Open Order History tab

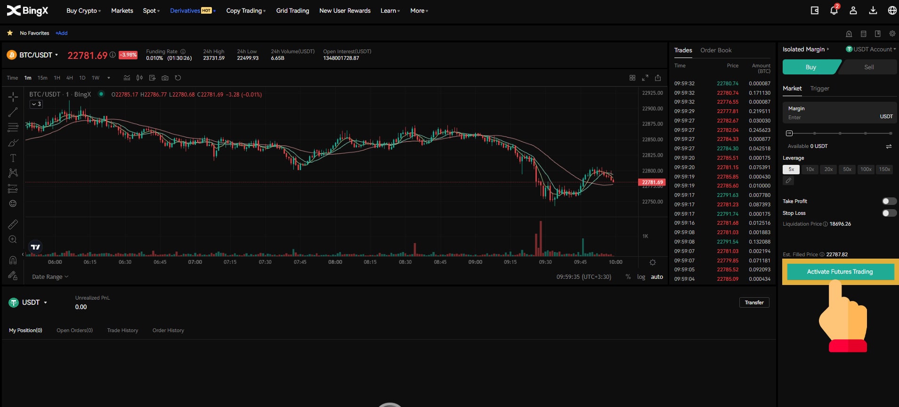point(168,330)
